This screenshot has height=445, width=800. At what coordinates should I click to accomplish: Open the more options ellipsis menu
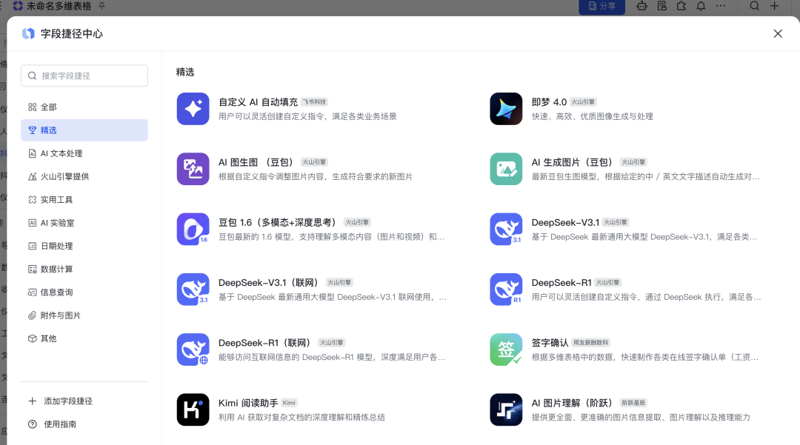point(720,6)
